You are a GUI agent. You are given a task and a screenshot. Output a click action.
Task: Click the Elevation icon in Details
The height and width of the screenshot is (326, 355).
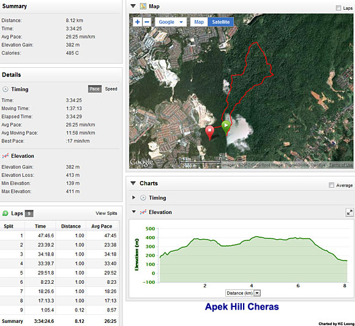(6, 156)
